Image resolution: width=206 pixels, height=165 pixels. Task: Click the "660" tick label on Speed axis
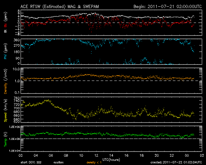tap(17, 115)
